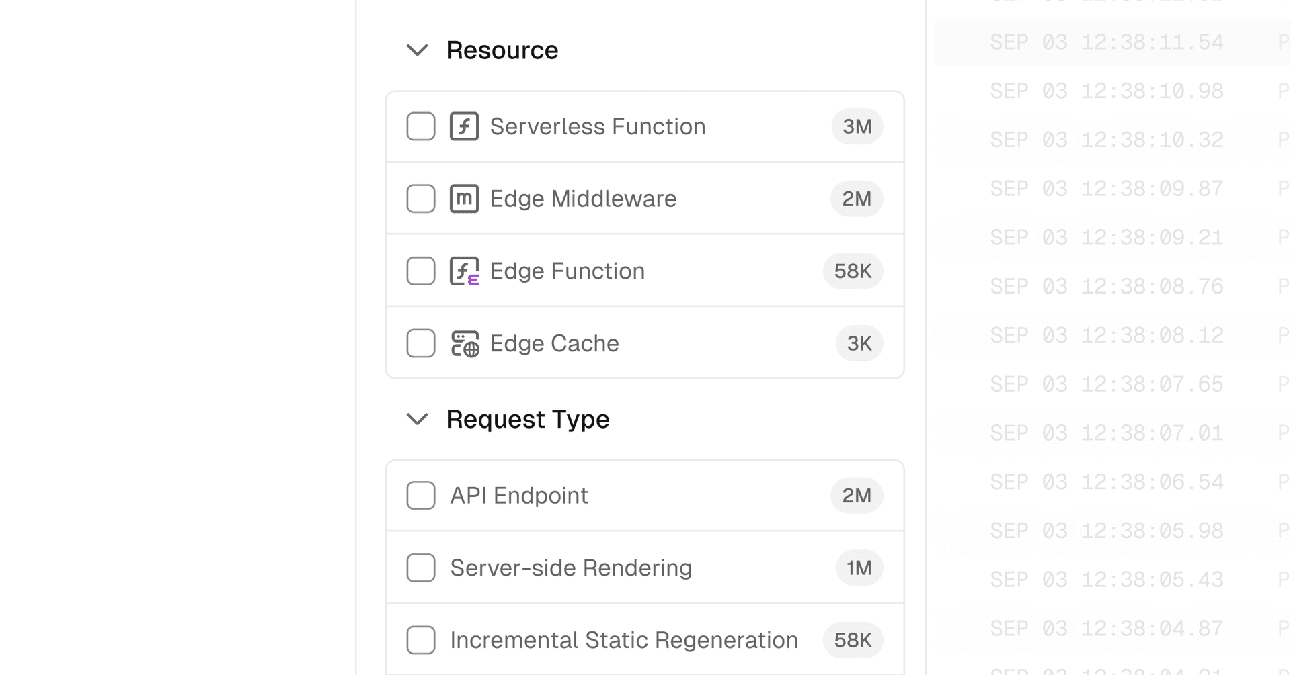Check the API Endpoint checkbox
The image size is (1291, 675).
tap(421, 496)
